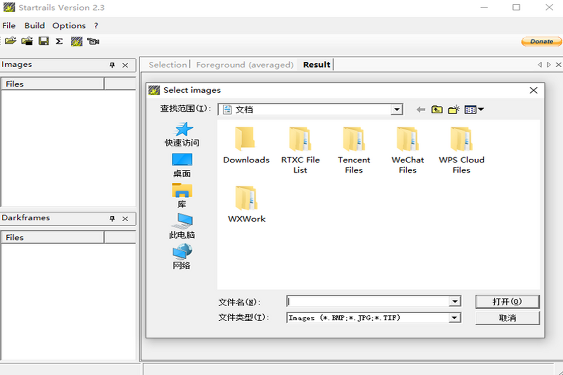This screenshot has width=563, height=375.
Task: Go back using the dialog's left arrow
Action: click(x=421, y=110)
